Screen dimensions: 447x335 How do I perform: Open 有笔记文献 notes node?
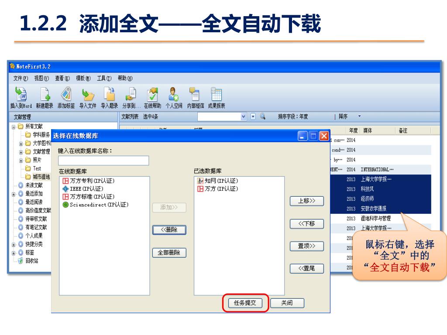tap(33, 227)
